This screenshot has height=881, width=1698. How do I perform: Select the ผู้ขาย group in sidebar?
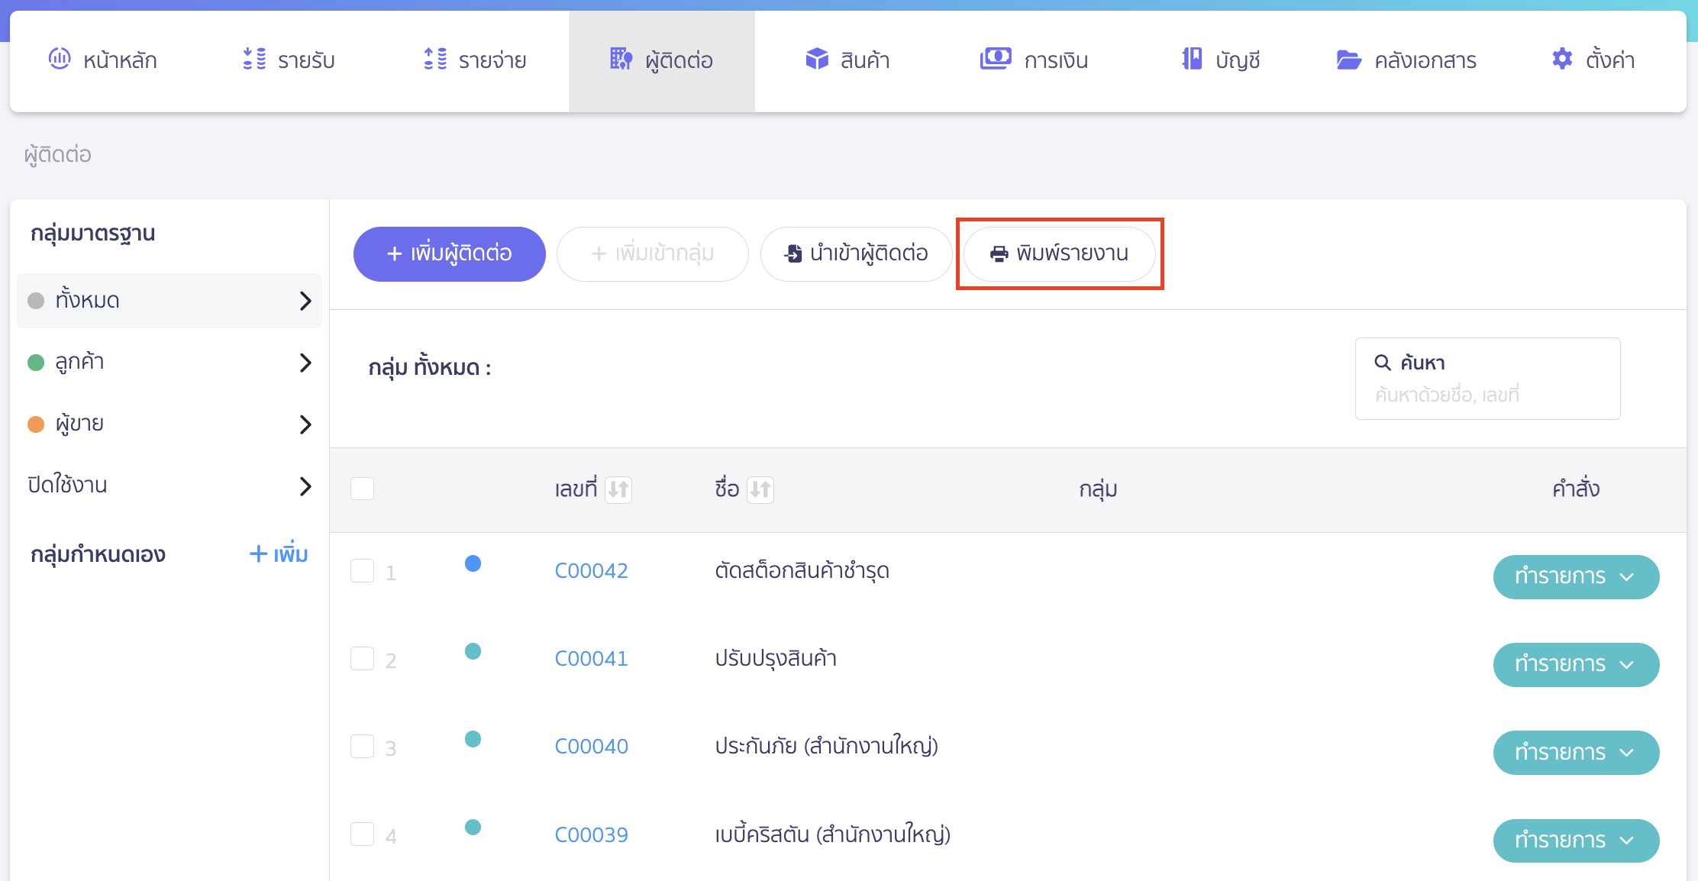tap(79, 424)
